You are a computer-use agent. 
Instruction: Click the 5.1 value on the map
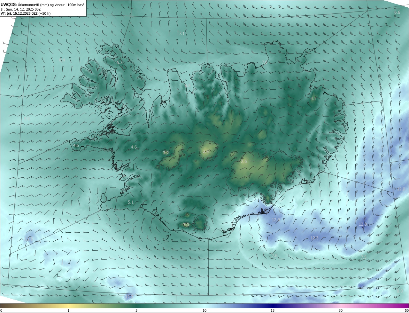pyautogui.click(x=131, y=202)
